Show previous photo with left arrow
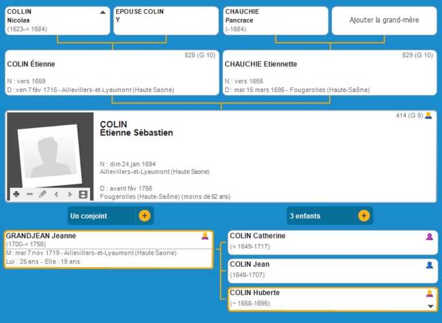The width and height of the screenshot is (442, 323). [x=56, y=195]
